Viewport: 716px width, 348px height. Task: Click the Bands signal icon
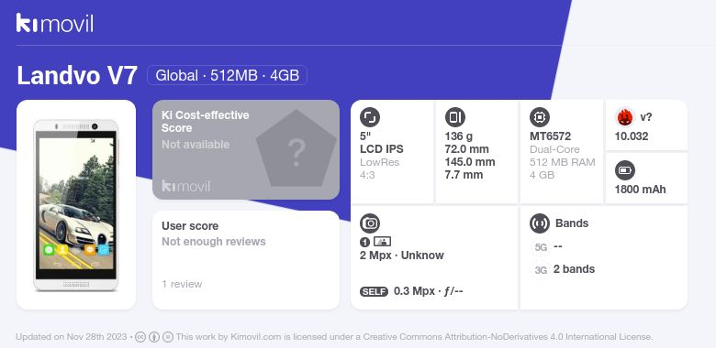[540, 223]
